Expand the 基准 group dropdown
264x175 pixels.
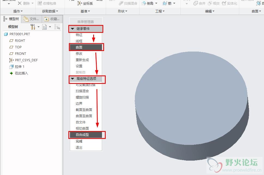pos(85,11)
